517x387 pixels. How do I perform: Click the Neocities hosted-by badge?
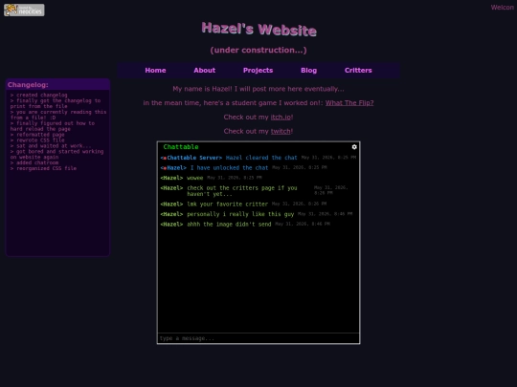(x=24, y=10)
